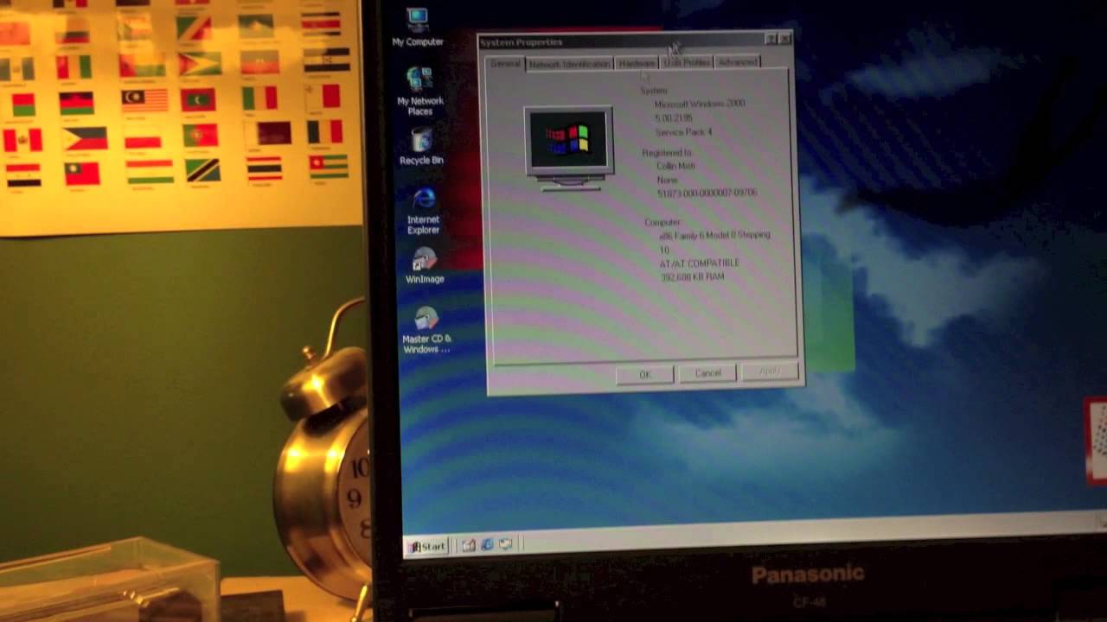The height and width of the screenshot is (622, 1107).
Task: Launch Internet Explorer from quick launch bar
Action: [x=487, y=544]
